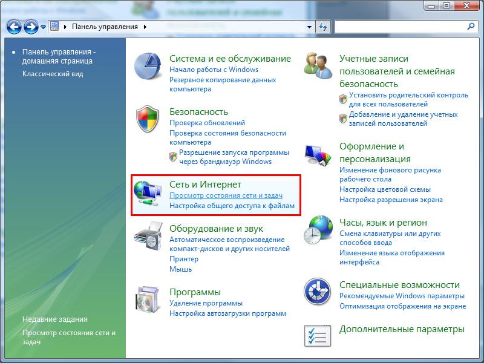Click 'Проверка обновлений'

click(207, 123)
